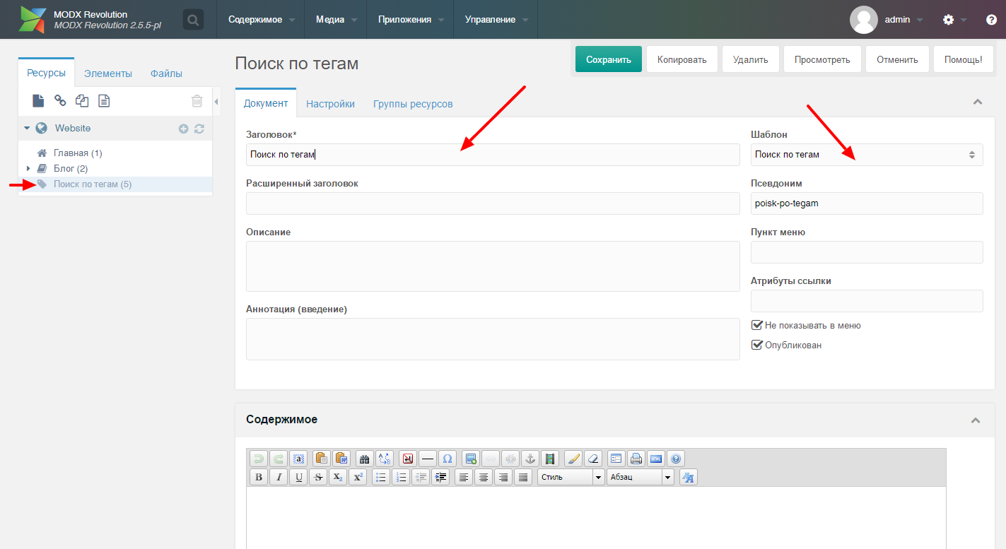This screenshot has height=549, width=1006.
Task: Click the insert special character Omega icon
Action: (x=448, y=459)
